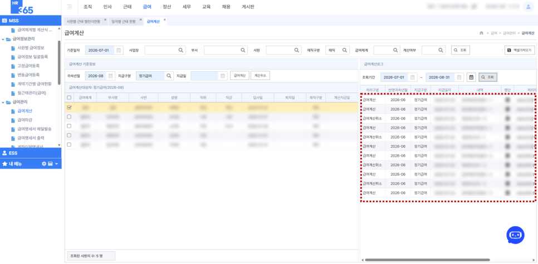
Task: Click the 급여계산 button beside 지급일
Action: coord(239,76)
